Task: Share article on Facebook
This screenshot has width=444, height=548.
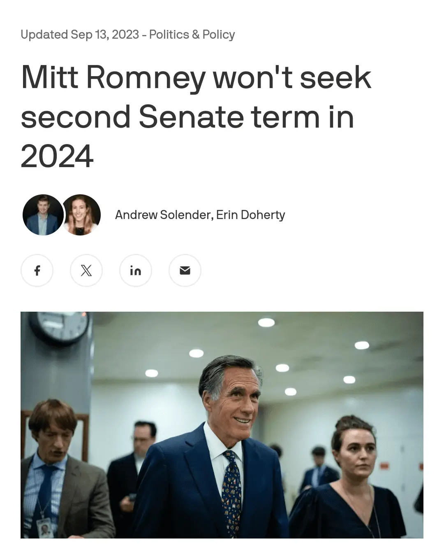Action: (x=37, y=271)
